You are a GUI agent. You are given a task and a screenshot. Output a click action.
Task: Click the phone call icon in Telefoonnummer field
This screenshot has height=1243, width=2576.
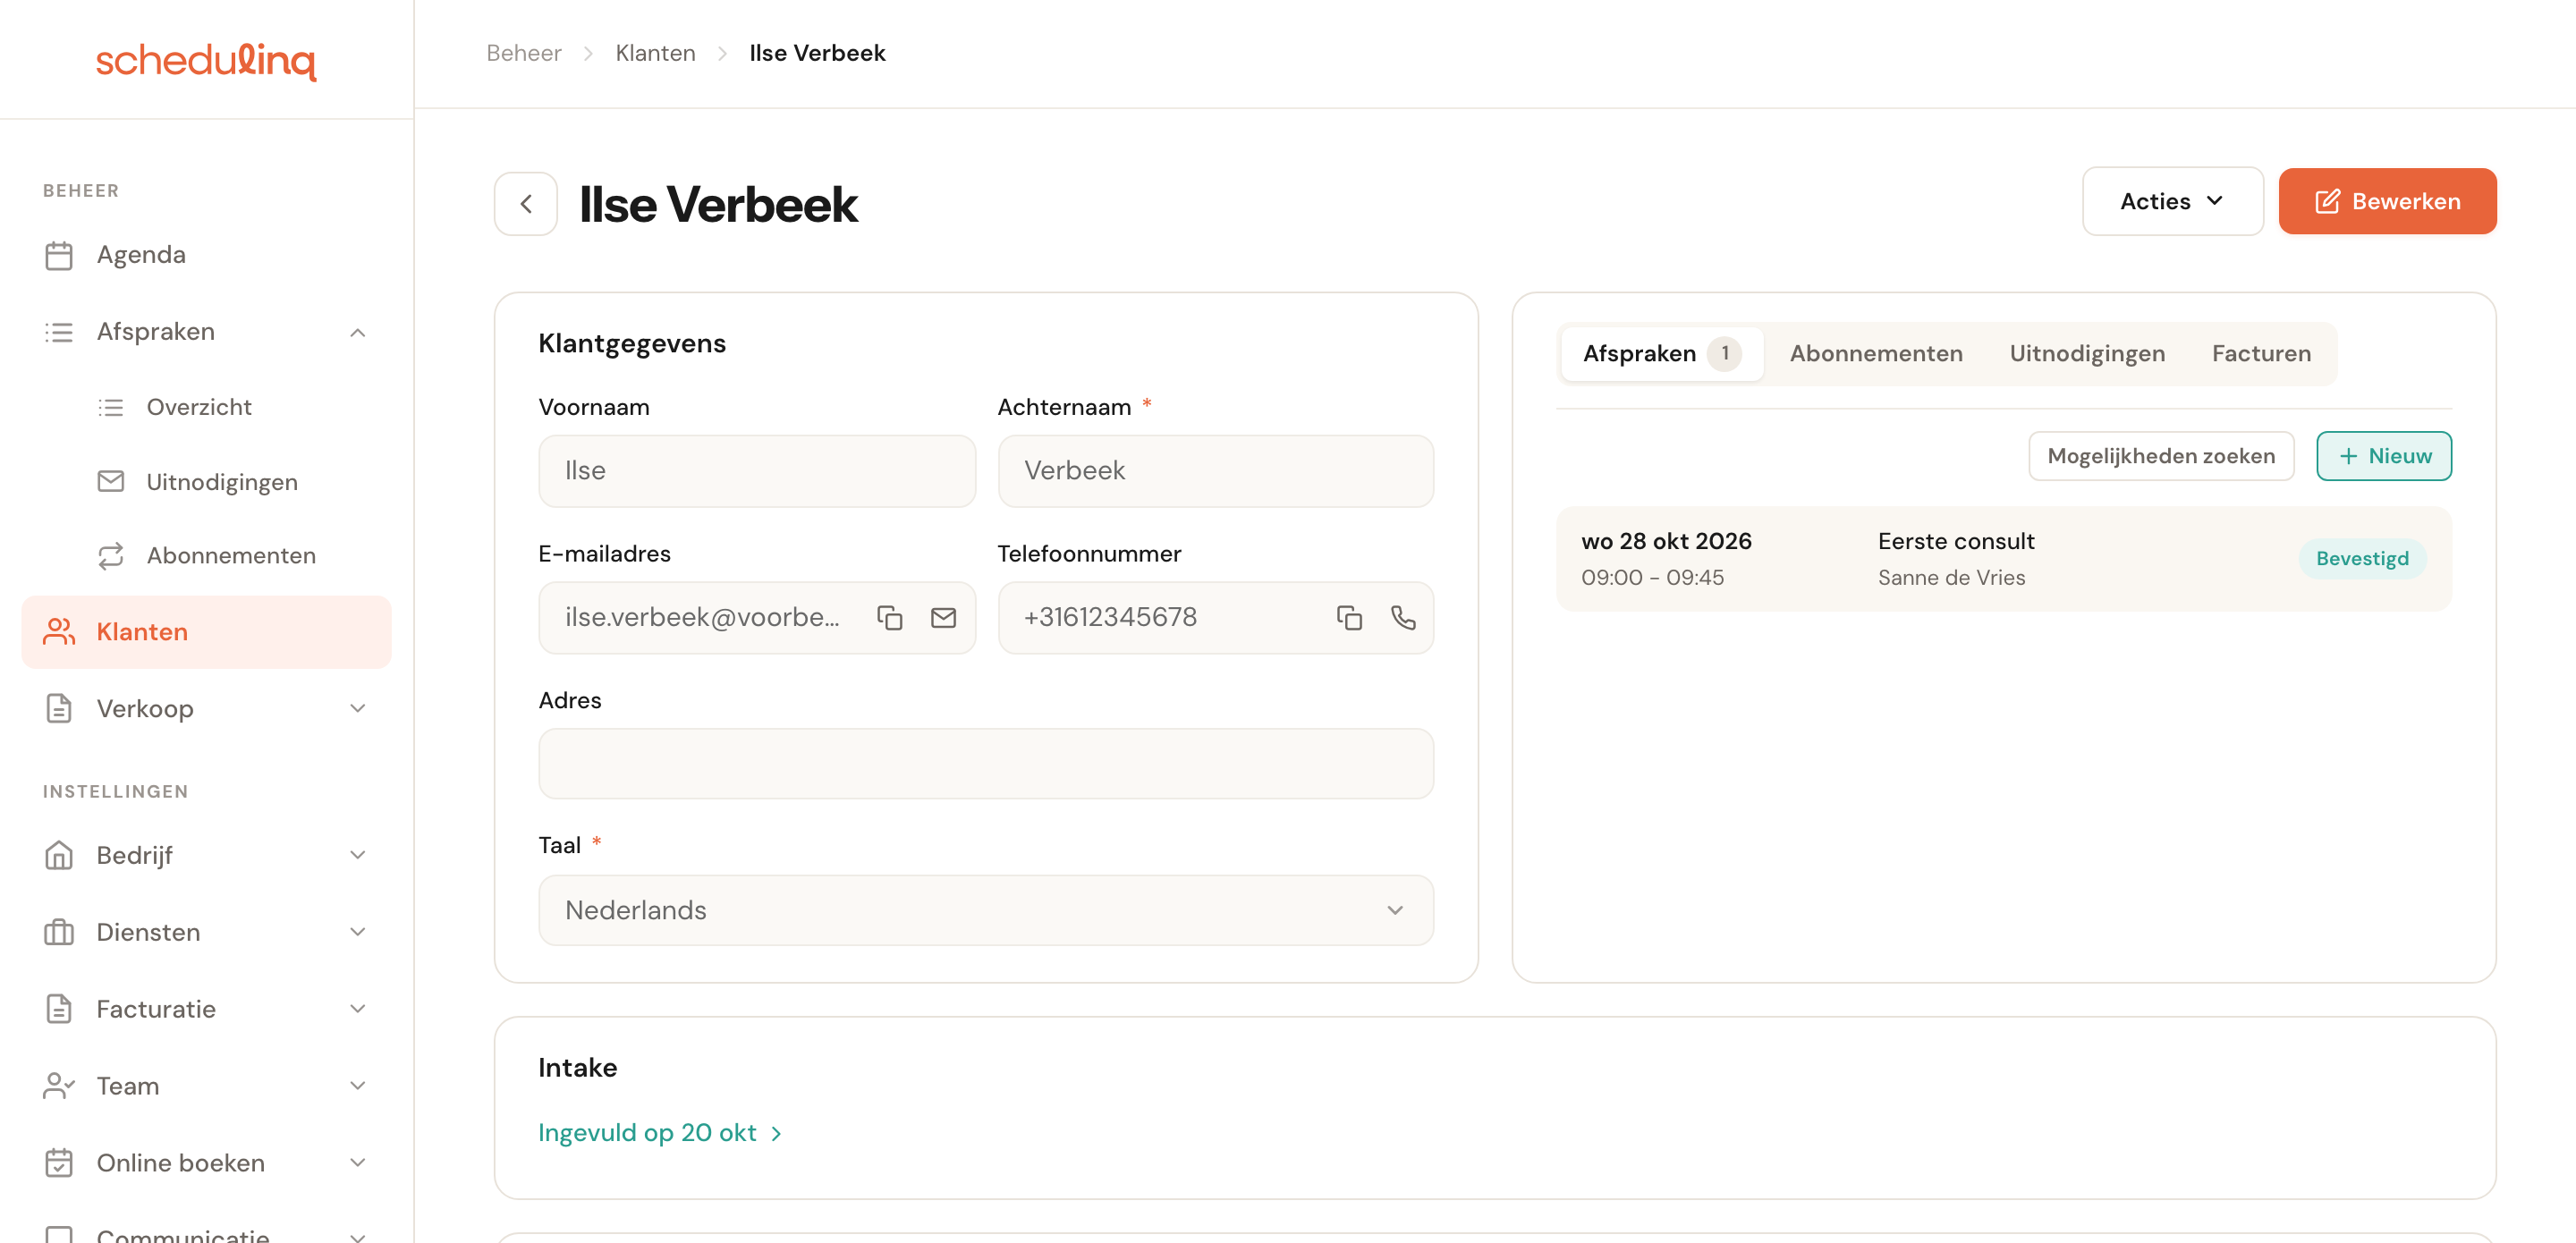click(1403, 618)
